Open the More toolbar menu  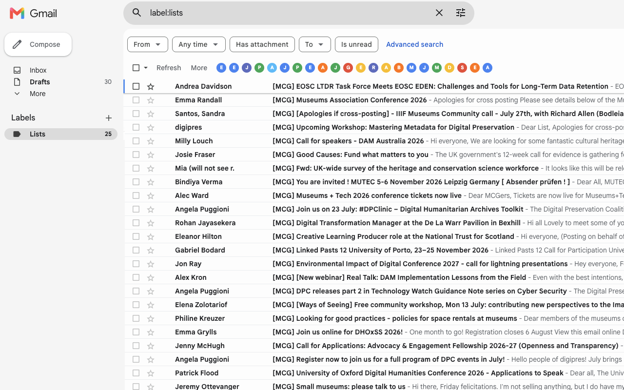click(199, 68)
